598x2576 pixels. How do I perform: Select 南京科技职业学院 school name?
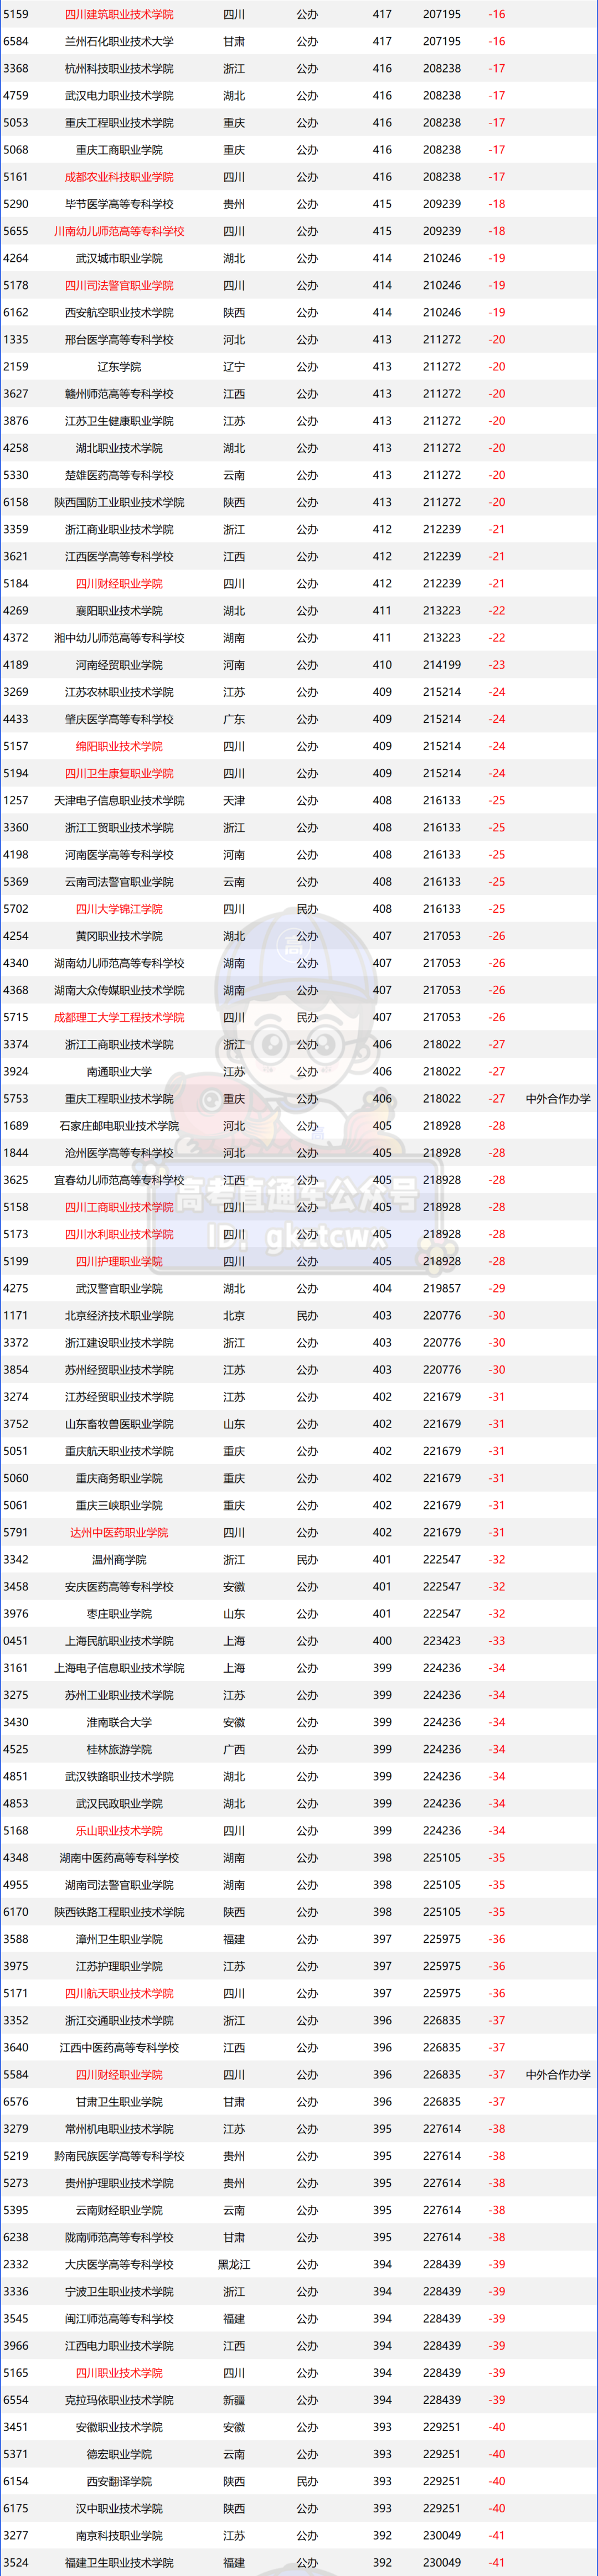tap(119, 2535)
